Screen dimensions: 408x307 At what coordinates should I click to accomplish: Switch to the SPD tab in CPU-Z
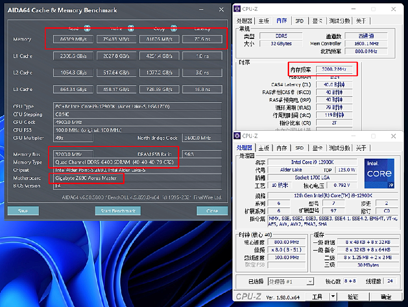[300, 147]
